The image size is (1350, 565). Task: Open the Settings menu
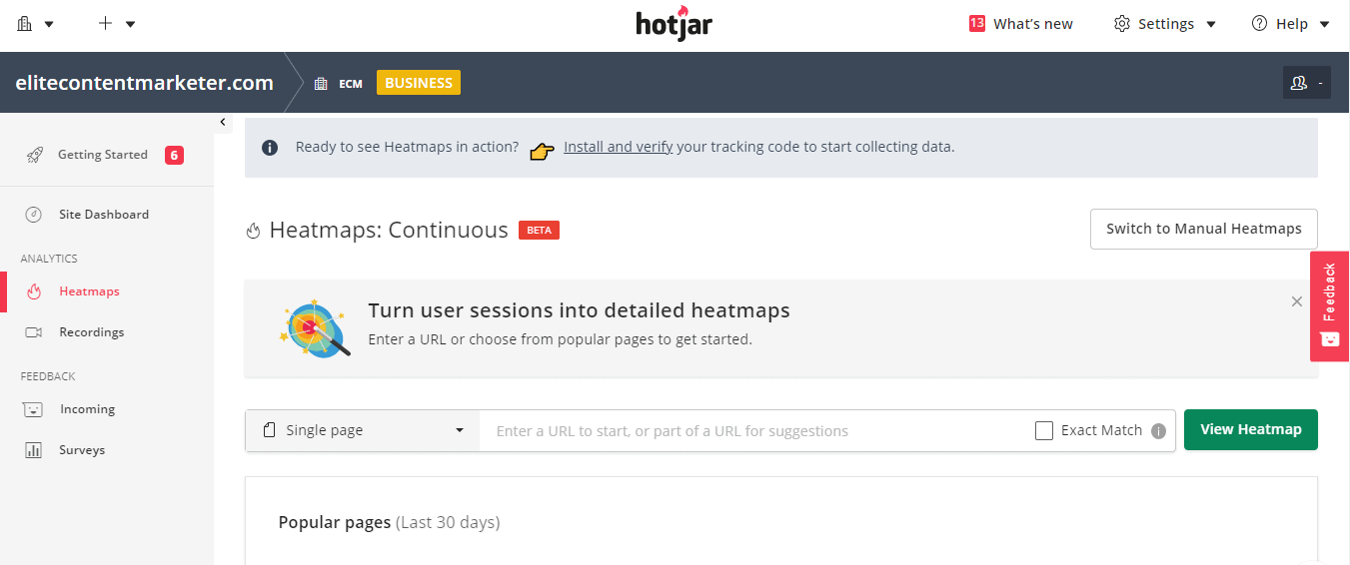pos(1165,24)
